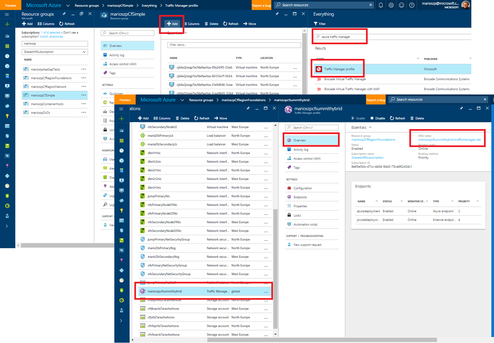Click Disable in Traffic Manager toolbar
Viewport: 494px width, 343px height.
tap(378, 118)
